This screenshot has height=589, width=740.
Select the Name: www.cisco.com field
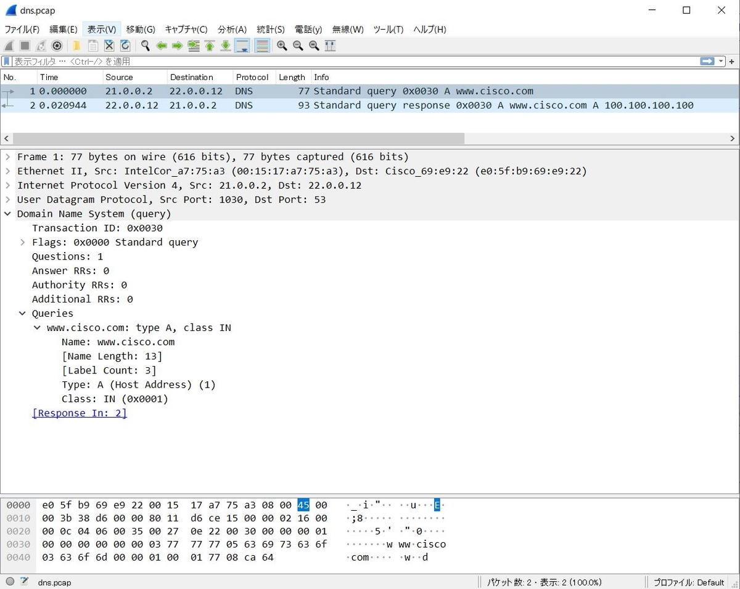tap(118, 342)
